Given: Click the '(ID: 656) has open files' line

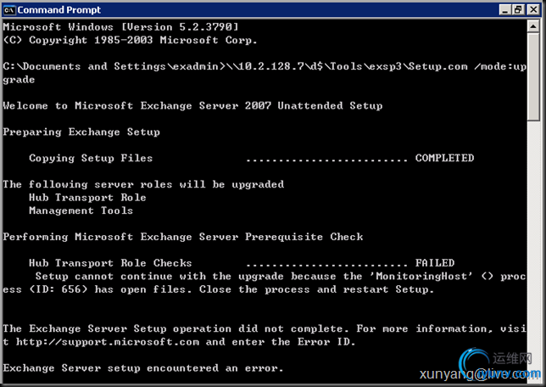Looking at the screenshot, I should (x=219, y=289).
